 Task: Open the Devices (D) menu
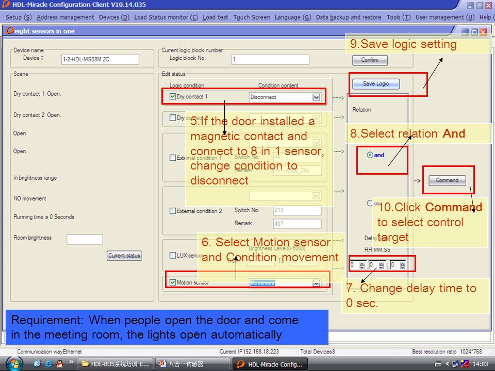point(114,17)
